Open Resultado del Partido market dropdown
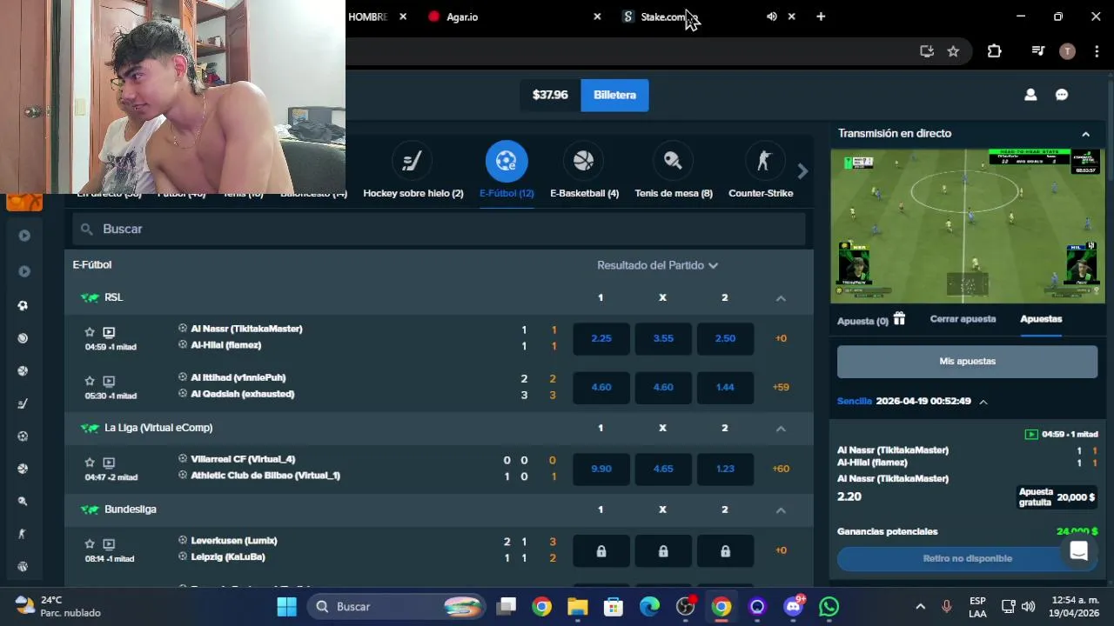1114x626 pixels. [x=657, y=265]
